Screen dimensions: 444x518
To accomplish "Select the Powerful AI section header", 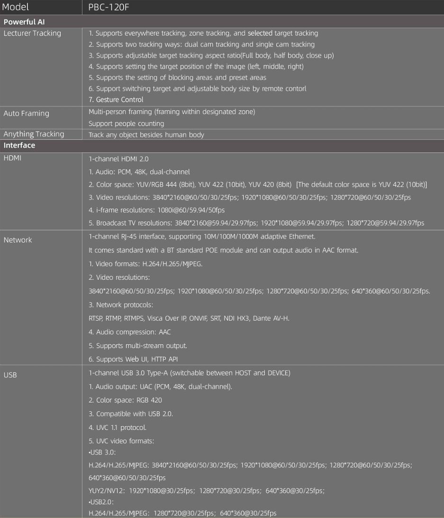I will (24, 22).
